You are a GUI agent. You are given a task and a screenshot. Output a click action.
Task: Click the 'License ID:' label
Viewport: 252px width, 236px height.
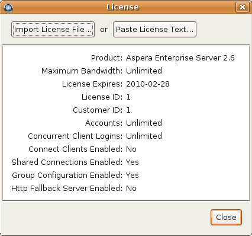pyautogui.click(x=102, y=97)
